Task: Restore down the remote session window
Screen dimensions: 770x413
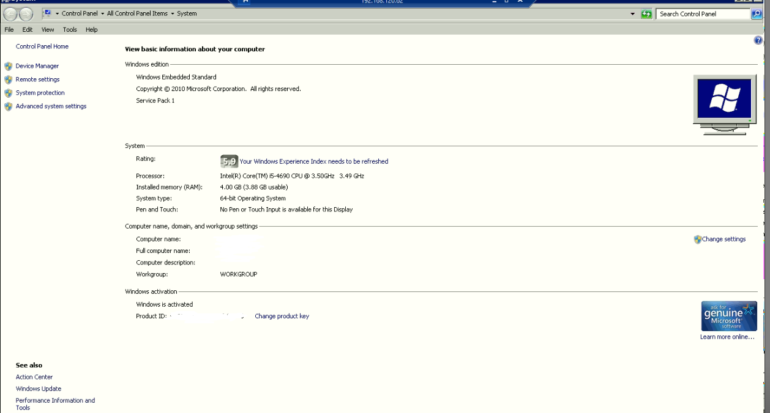Action: tap(507, 2)
